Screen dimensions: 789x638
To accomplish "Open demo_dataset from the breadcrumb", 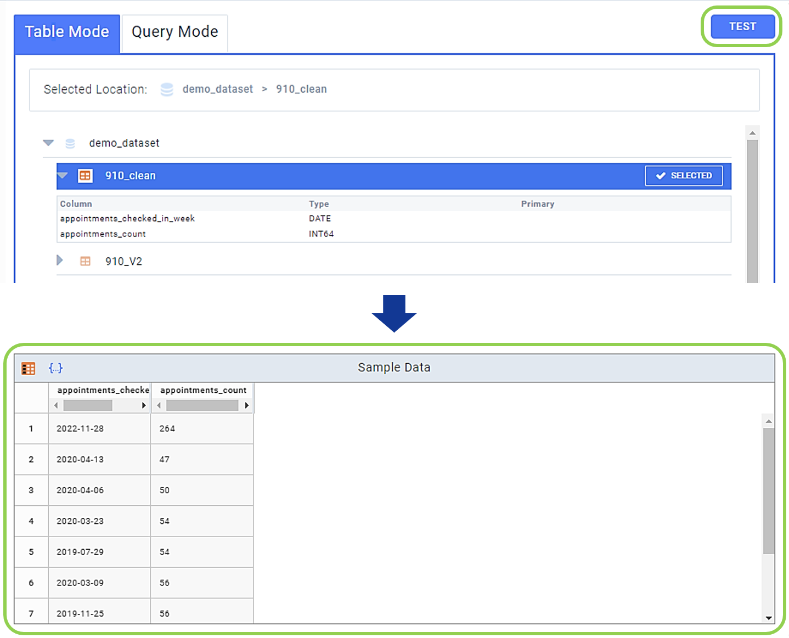I will click(218, 89).
